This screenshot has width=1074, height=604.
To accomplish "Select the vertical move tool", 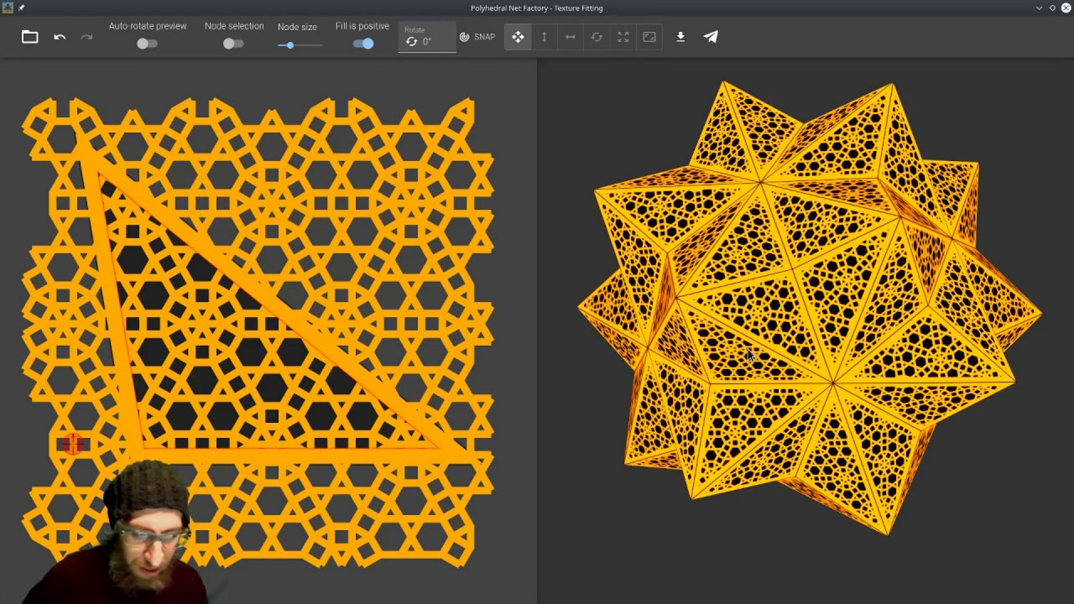I will 544,37.
